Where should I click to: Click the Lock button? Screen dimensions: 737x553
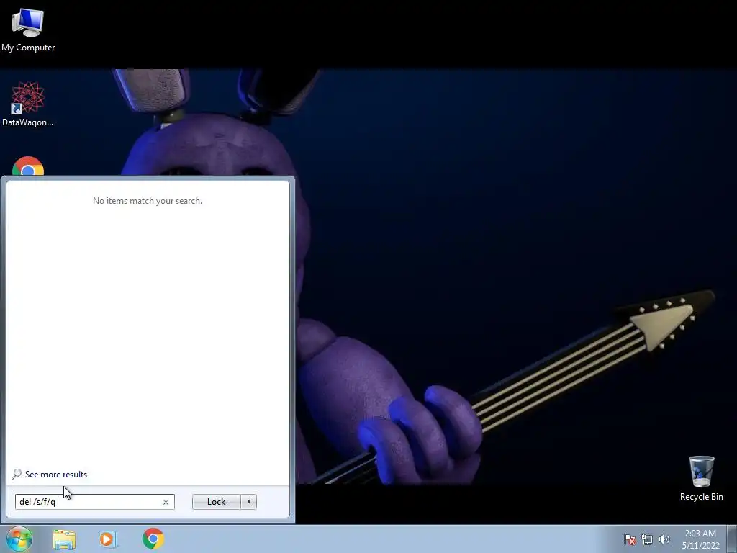pos(216,502)
